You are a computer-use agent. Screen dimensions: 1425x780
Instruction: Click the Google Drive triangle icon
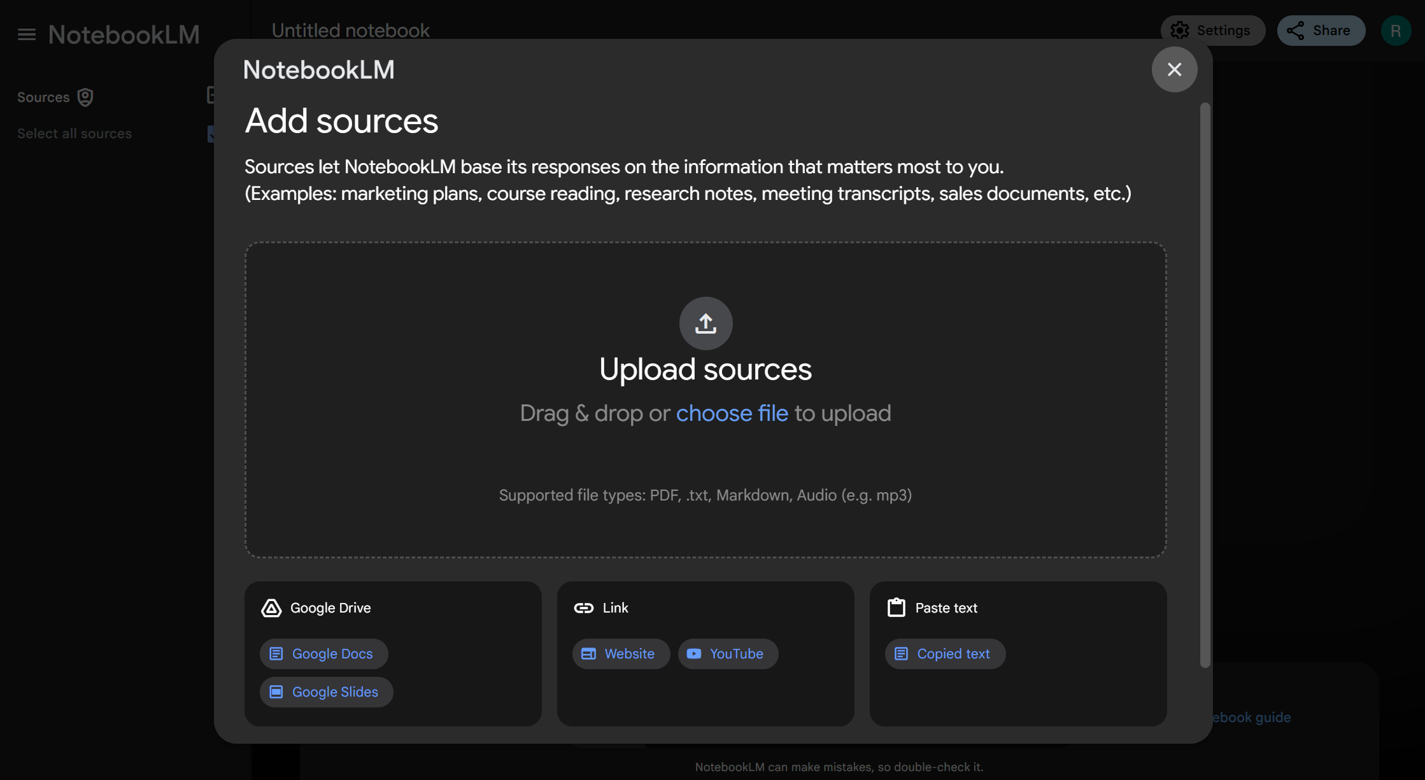click(271, 608)
